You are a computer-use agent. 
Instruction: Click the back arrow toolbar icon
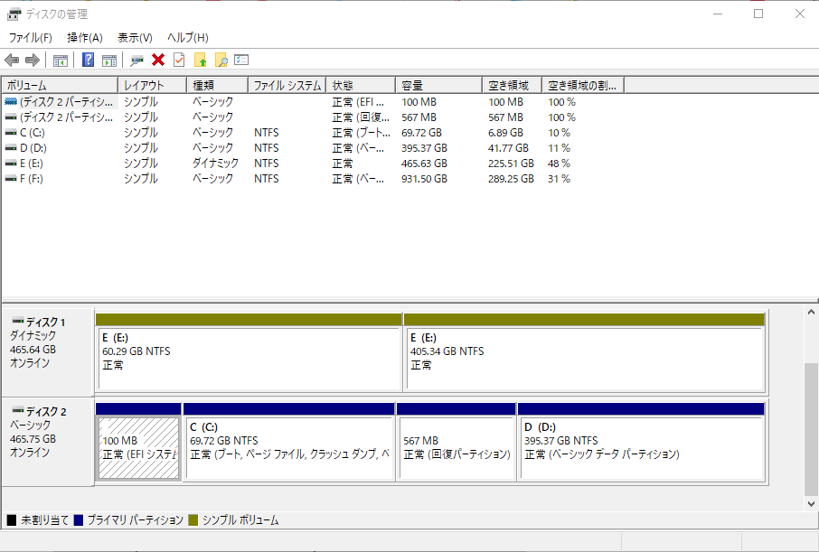[x=12, y=61]
